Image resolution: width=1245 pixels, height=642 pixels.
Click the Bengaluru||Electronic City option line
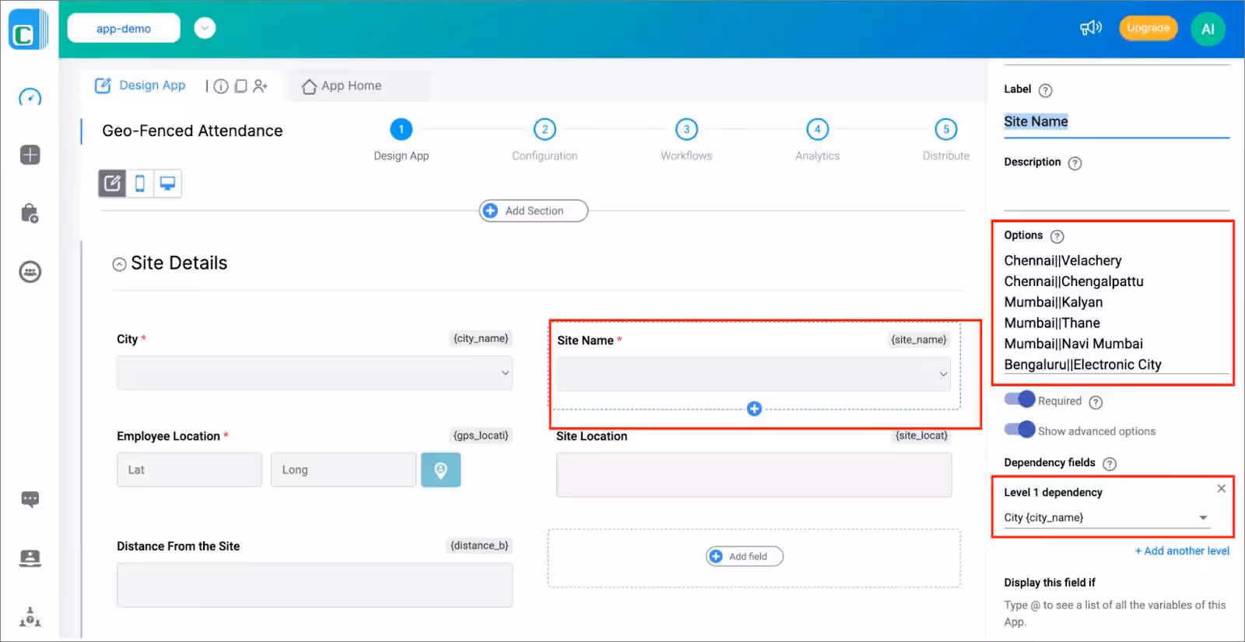click(1082, 365)
